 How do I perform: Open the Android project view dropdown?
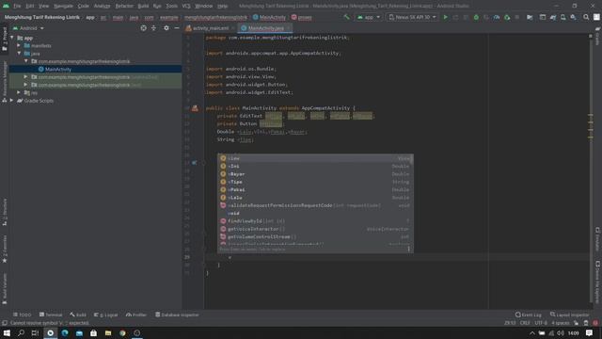pyautogui.click(x=28, y=28)
